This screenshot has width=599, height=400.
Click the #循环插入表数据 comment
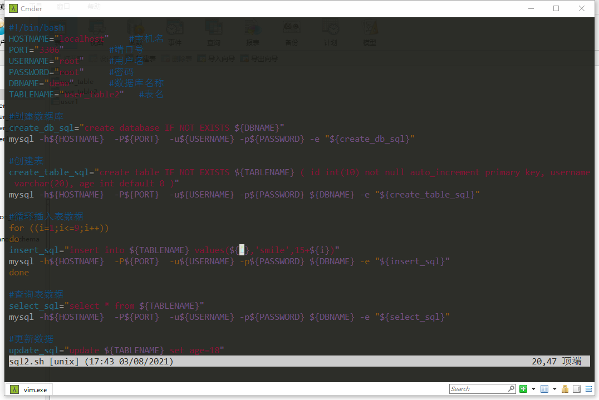click(46, 217)
